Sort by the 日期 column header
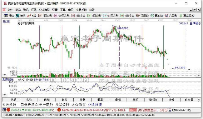Screen dimensions: 203x119 coord(47,100)
